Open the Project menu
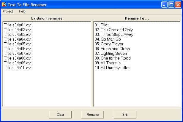The image size is (183, 122). point(8,11)
